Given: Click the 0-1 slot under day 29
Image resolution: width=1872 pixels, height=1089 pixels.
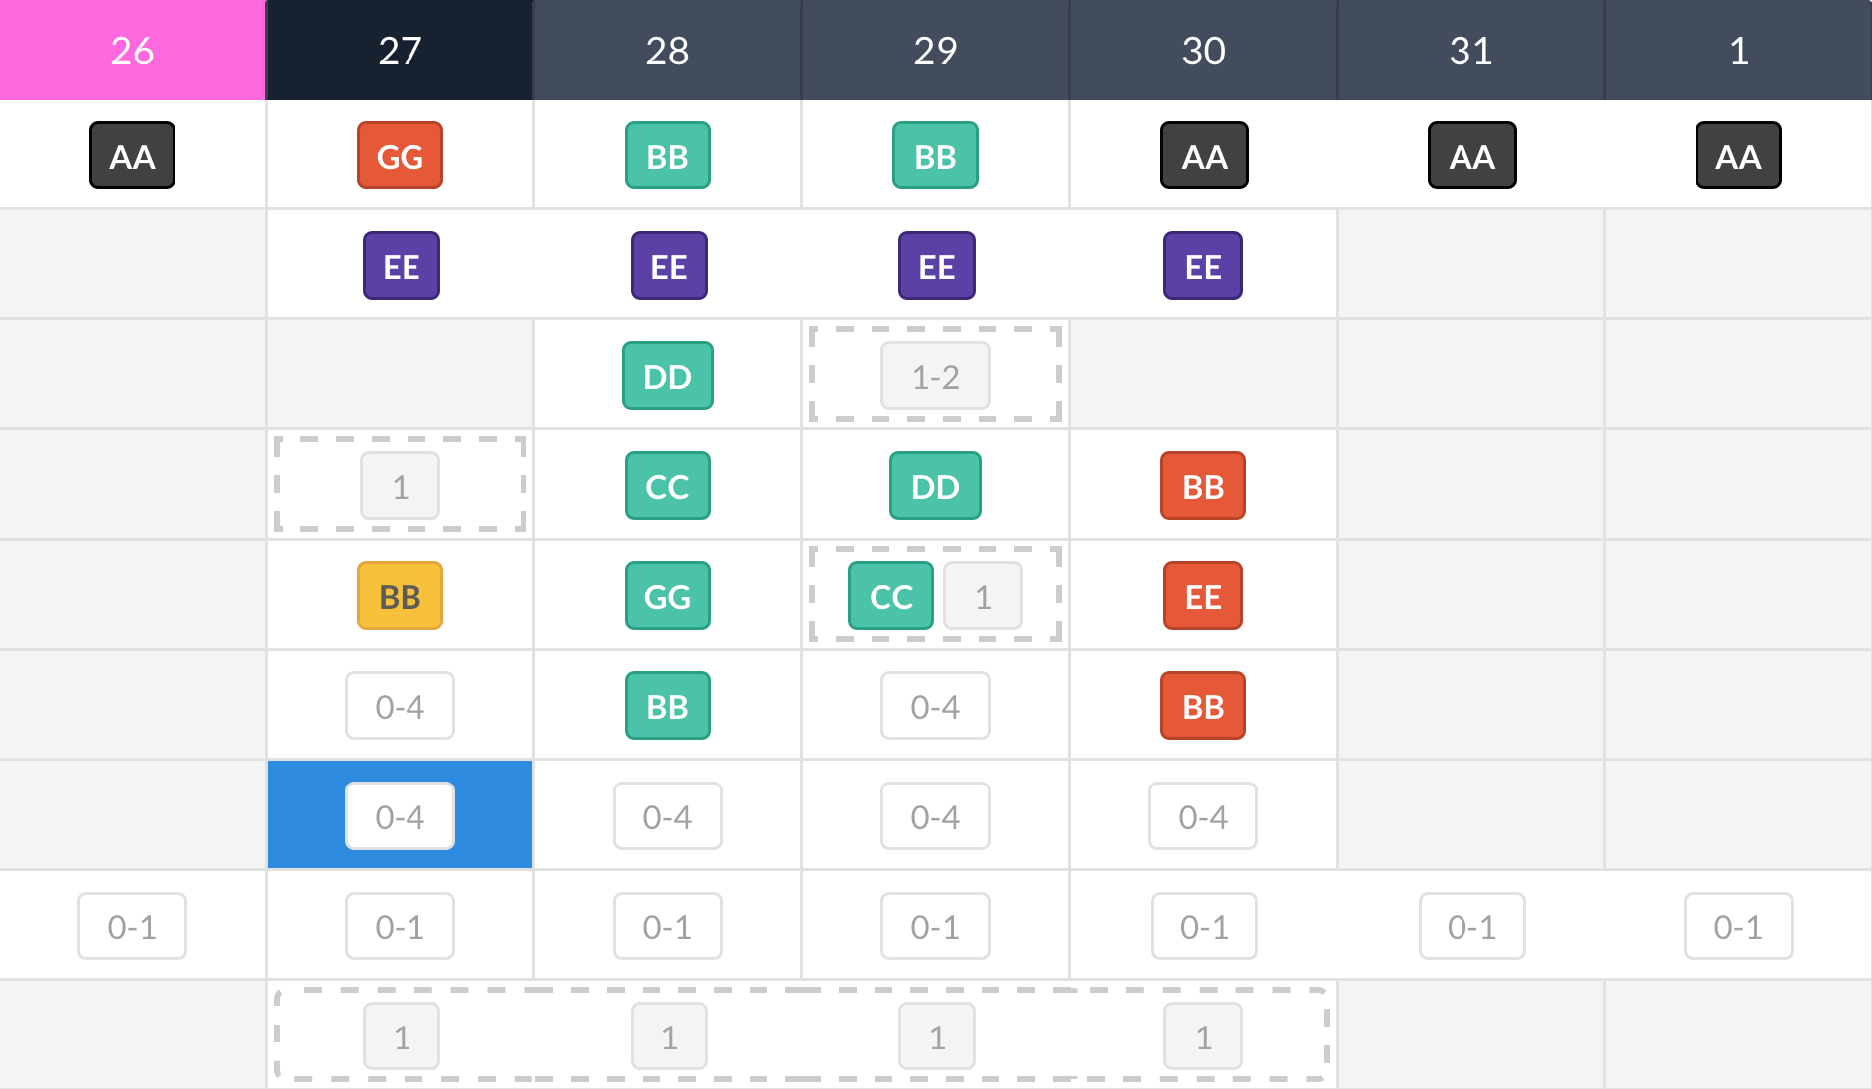Looking at the screenshot, I should 935,926.
